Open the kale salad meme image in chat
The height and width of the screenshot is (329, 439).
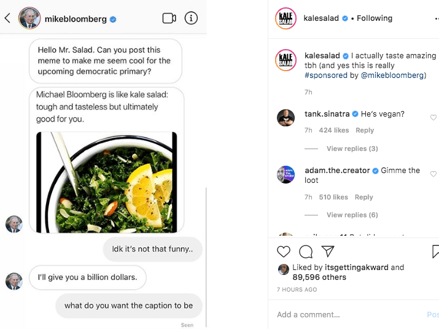click(x=107, y=182)
